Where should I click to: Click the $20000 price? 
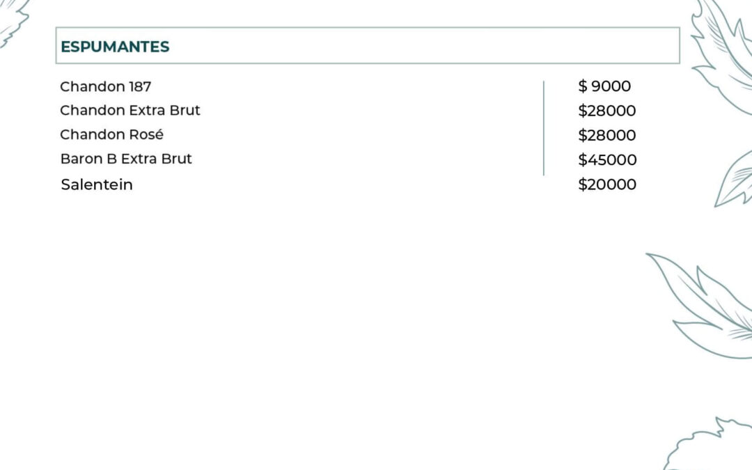(x=607, y=185)
